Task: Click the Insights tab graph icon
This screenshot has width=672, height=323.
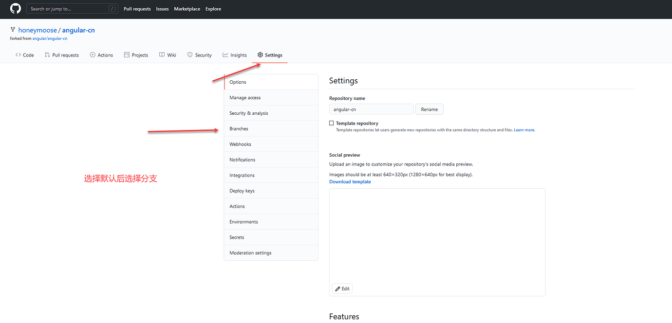Action: pos(225,55)
